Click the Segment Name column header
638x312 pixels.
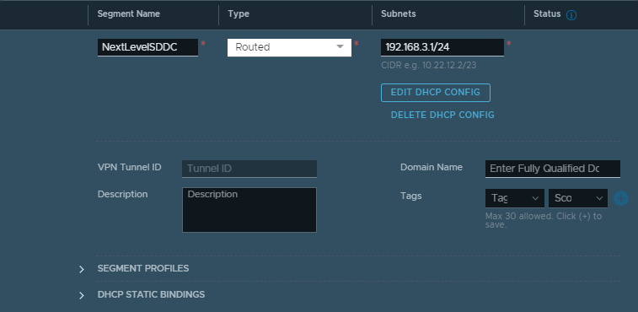[x=129, y=13]
